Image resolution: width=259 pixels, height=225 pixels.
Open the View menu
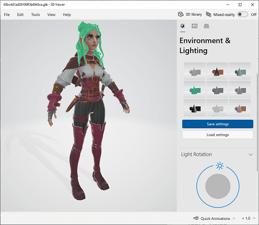(x=51, y=15)
